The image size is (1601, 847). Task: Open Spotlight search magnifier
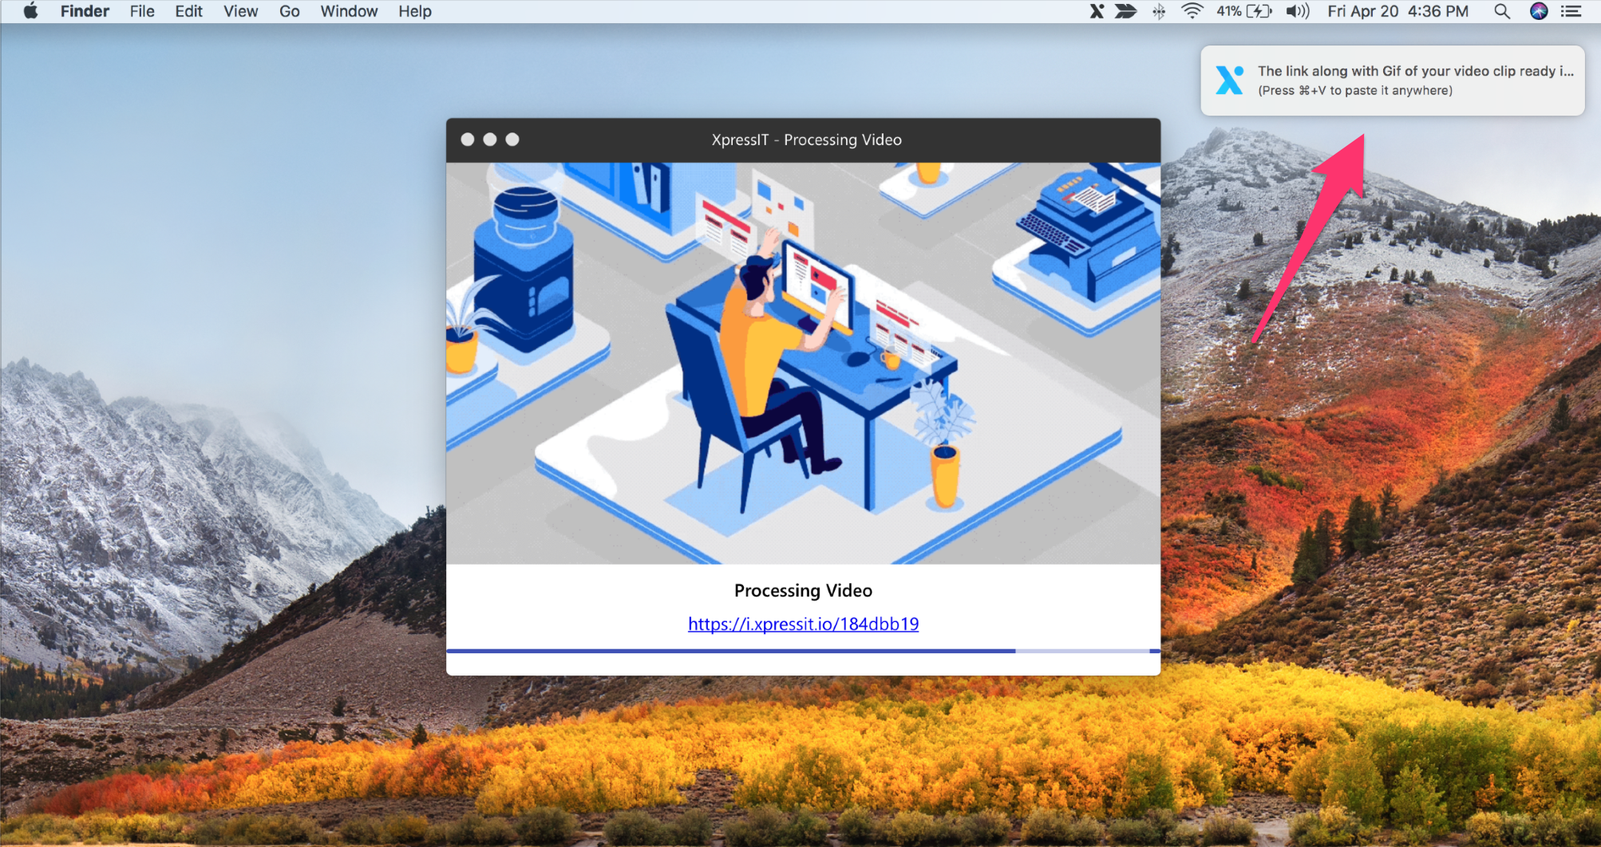tap(1502, 11)
